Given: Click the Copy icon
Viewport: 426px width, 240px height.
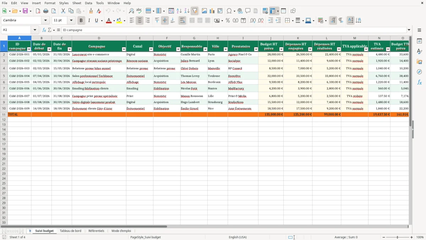Looking at the screenshot, I should coord(71,11).
